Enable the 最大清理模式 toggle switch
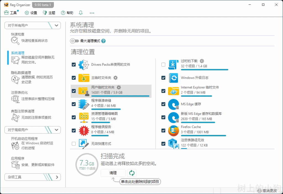Viewport: 283px width, 194px height. pyautogui.click(x=74, y=41)
